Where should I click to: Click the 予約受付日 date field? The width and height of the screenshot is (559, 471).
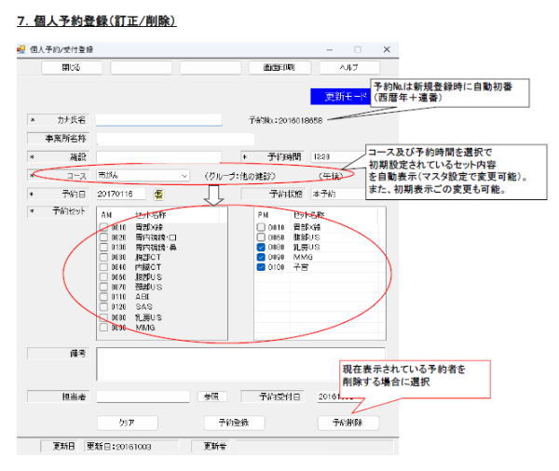(338, 397)
